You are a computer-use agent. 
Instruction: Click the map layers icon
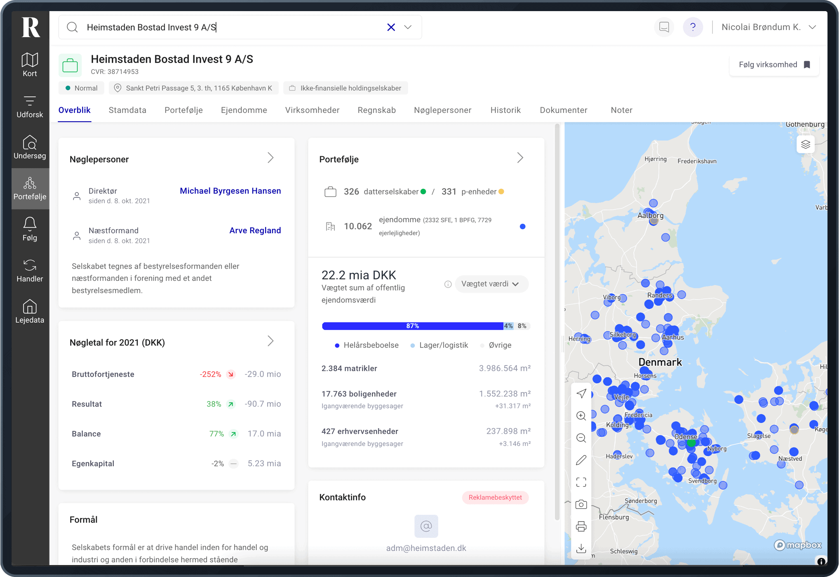[x=805, y=144]
